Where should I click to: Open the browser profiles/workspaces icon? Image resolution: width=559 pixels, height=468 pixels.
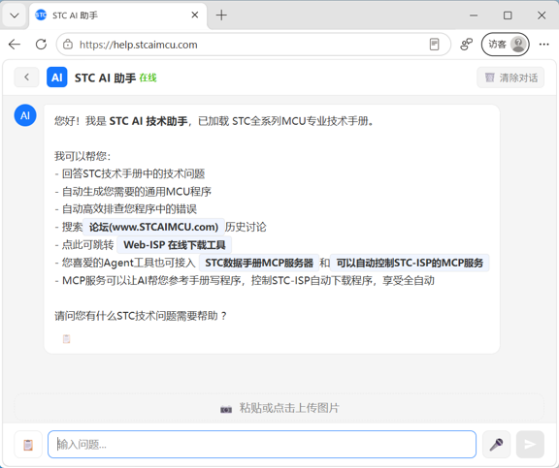(x=466, y=45)
